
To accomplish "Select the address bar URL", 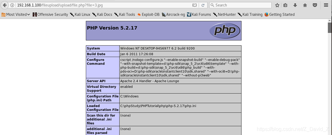I will point(60,5).
